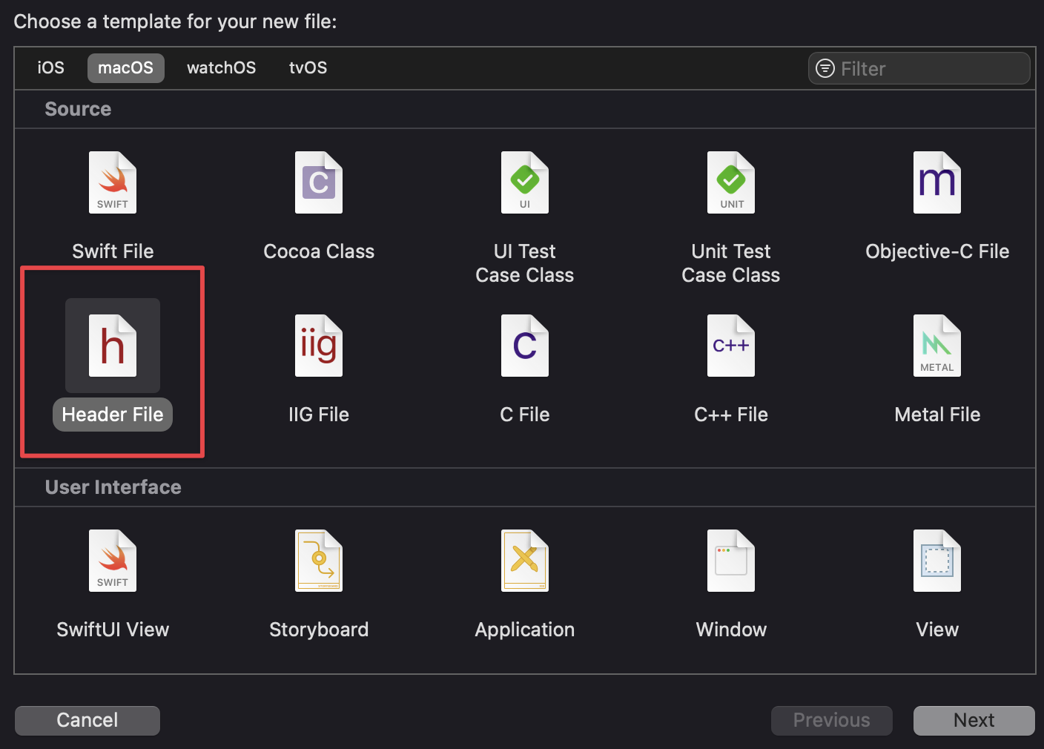Click the IIG File label
This screenshot has height=749, width=1044.
[x=319, y=415]
